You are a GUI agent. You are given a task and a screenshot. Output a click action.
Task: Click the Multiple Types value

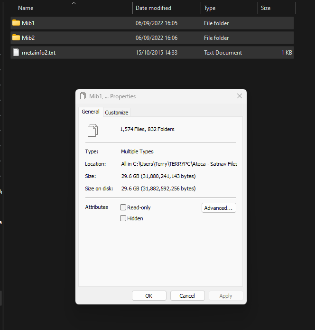tap(137, 151)
